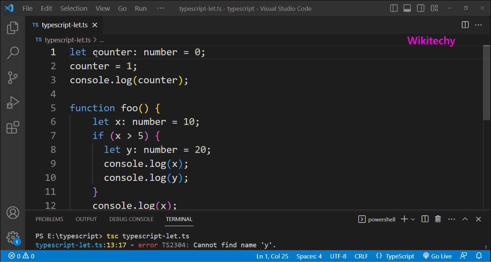
Task: Click the editor vertical scrollbar
Action: coord(487,83)
